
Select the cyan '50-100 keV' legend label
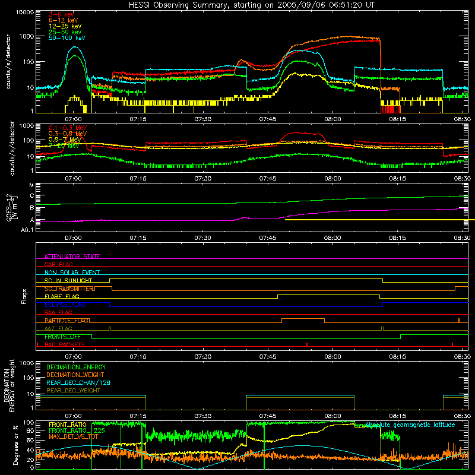coord(67,38)
